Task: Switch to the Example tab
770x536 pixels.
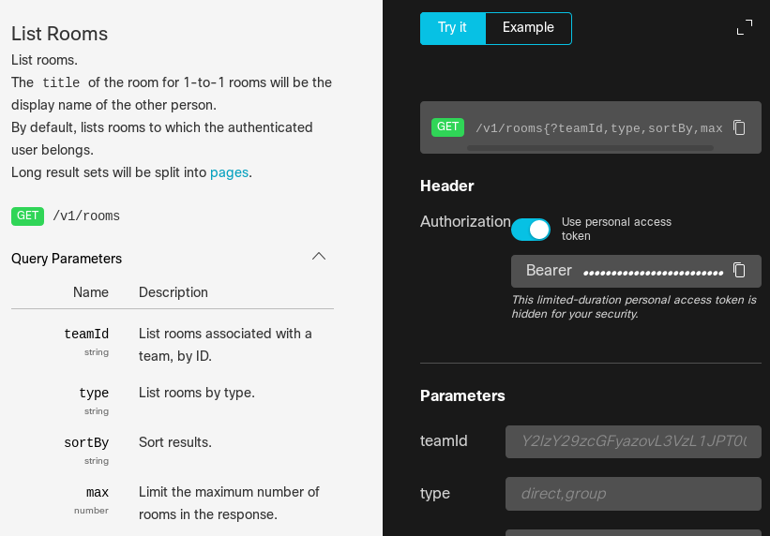Action: (528, 28)
